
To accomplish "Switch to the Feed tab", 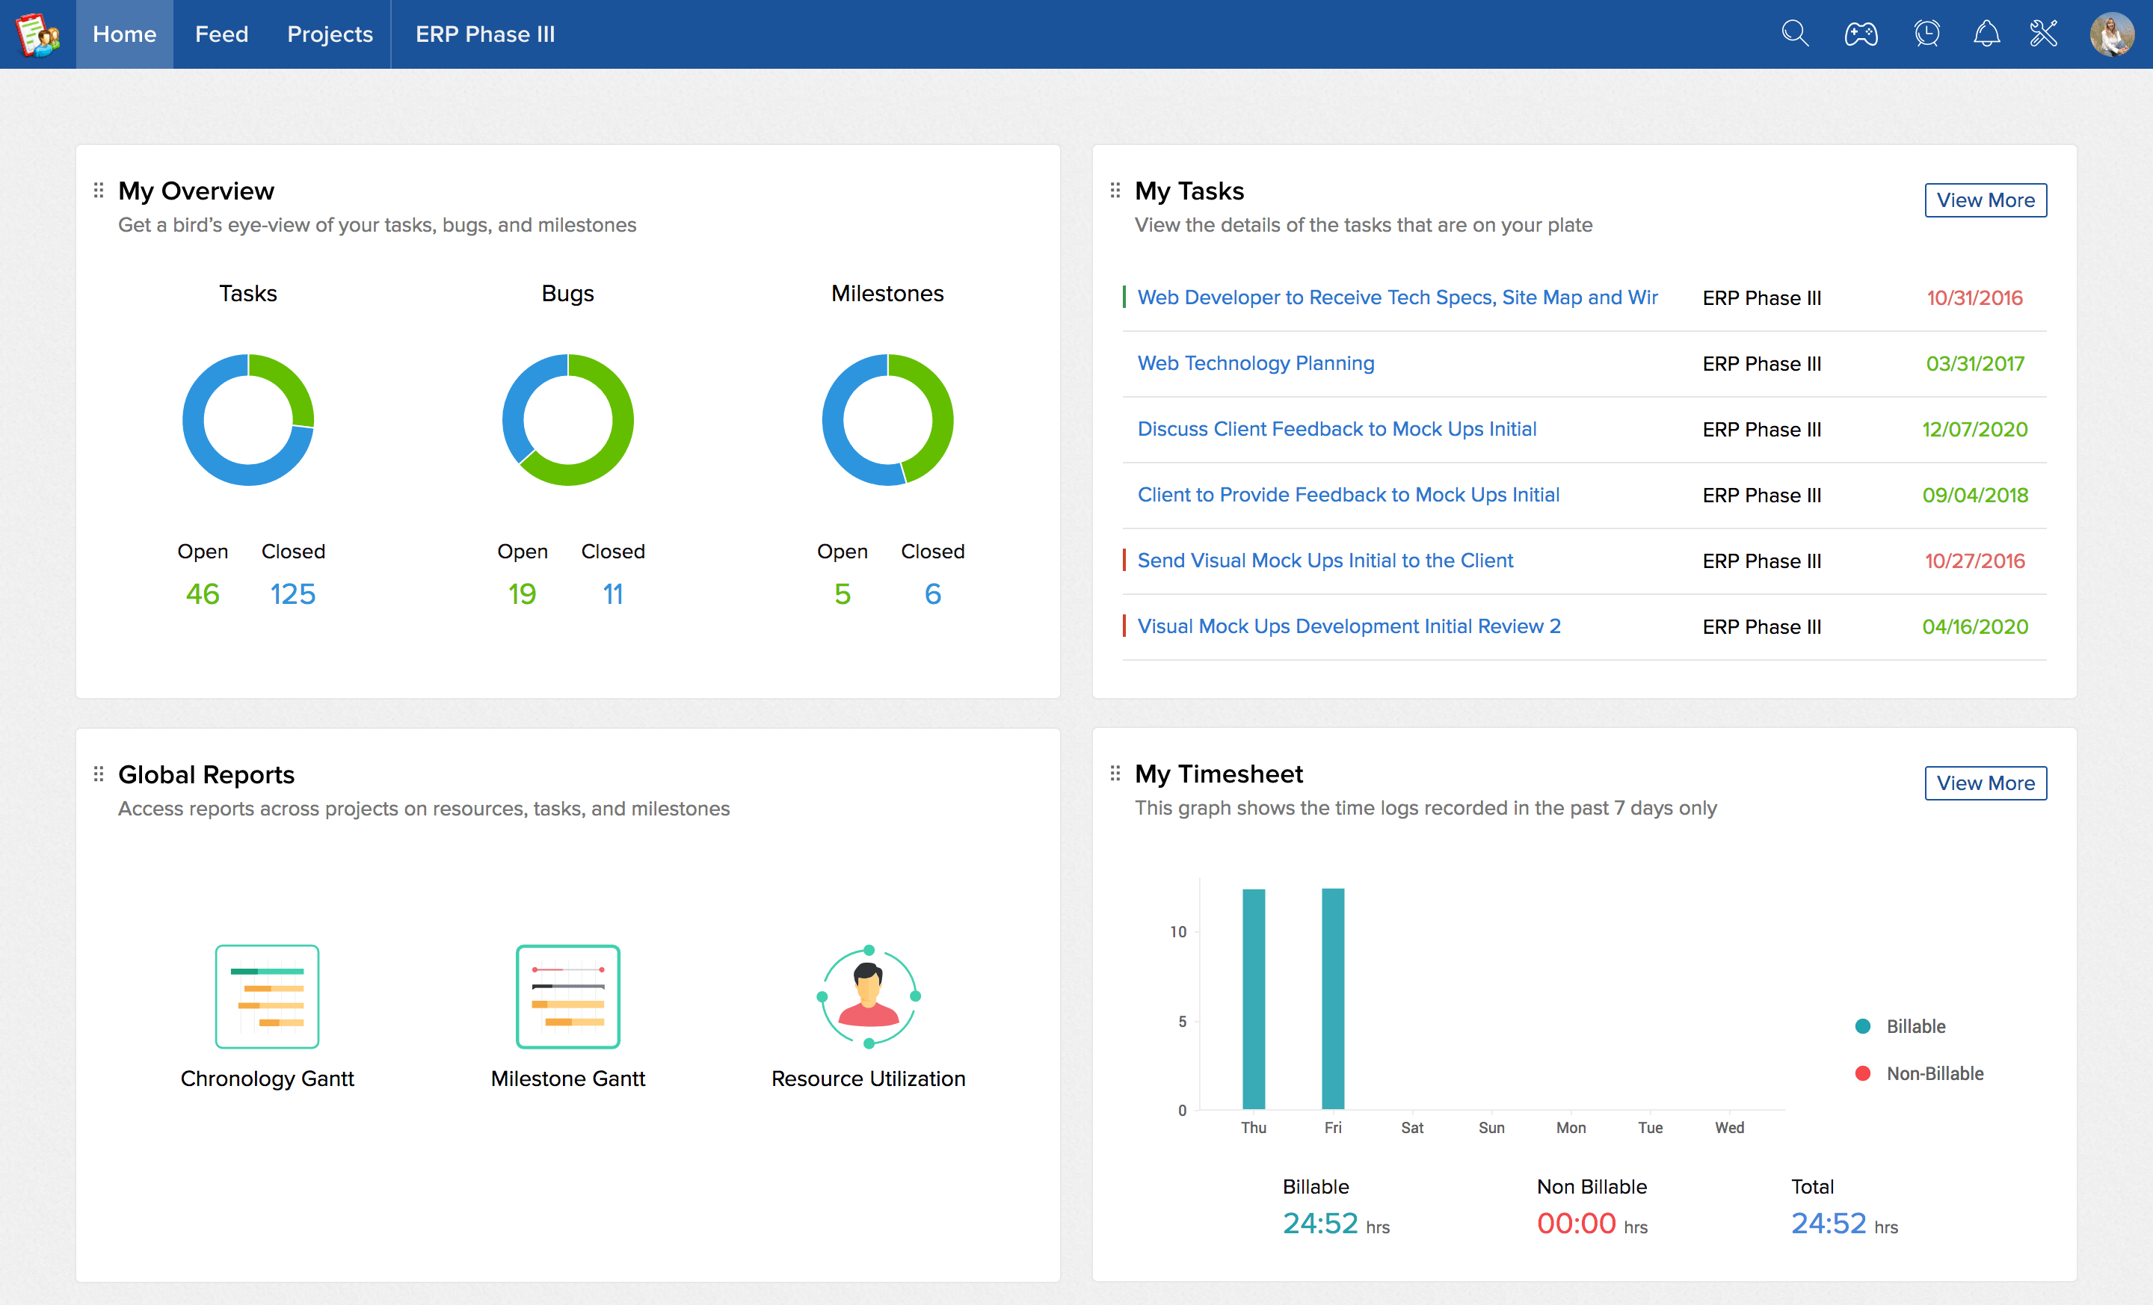I will click(x=221, y=34).
